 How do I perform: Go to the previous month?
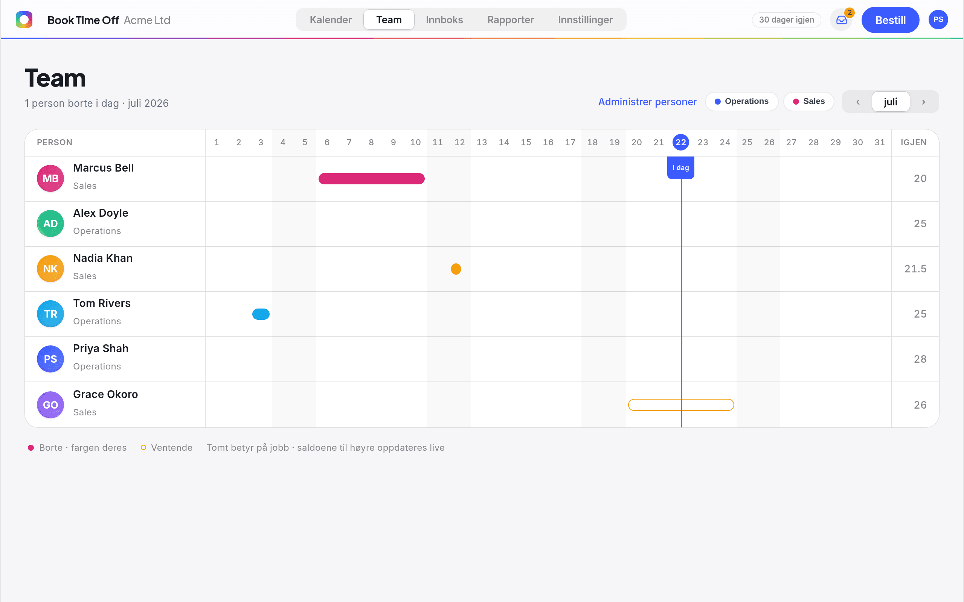pos(858,102)
